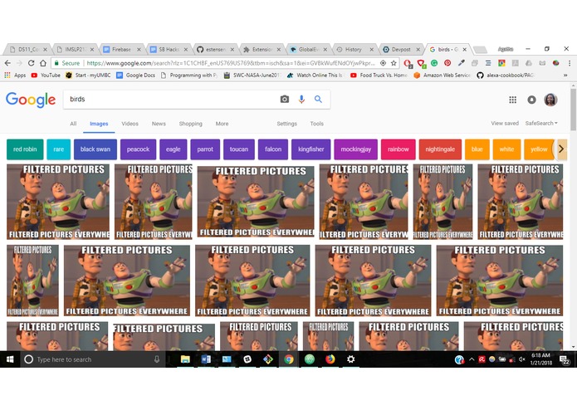This screenshot has width=577, height=410.
Task: Reload the page
Action: tap(32, 63)
